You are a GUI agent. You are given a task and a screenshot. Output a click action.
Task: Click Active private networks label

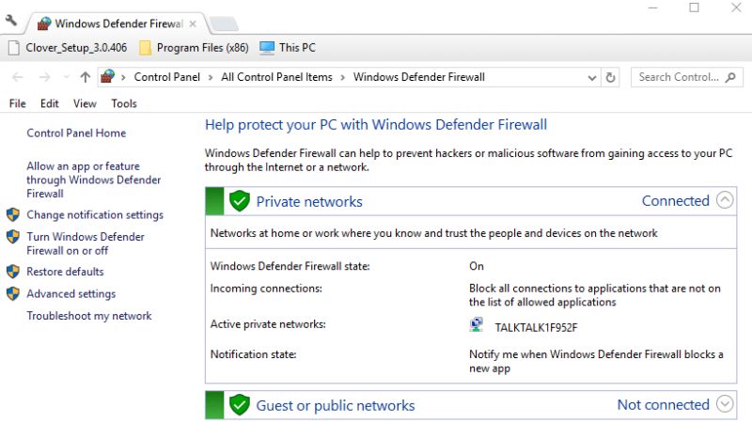coord(268,324)
